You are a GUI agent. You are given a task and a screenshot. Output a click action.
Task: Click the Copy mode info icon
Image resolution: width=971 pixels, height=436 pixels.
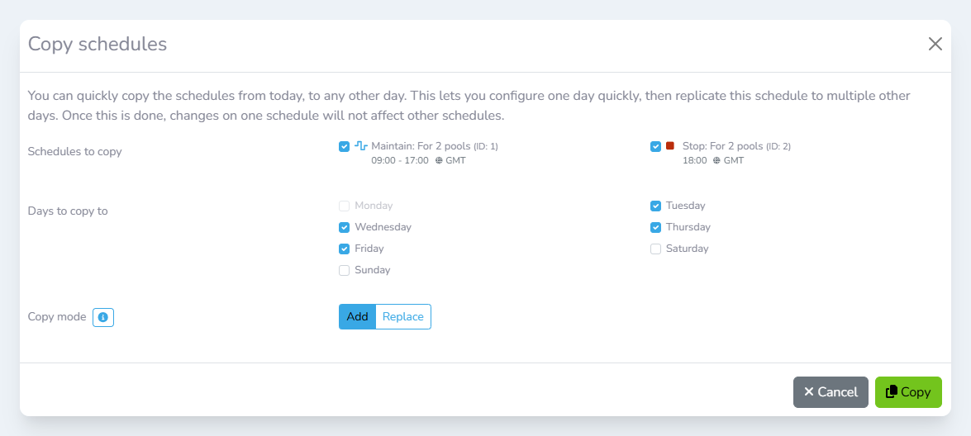tap(103, 317)
